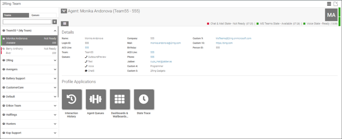
Task: Click the Profile Applications heading
Action: pos(79,82)
